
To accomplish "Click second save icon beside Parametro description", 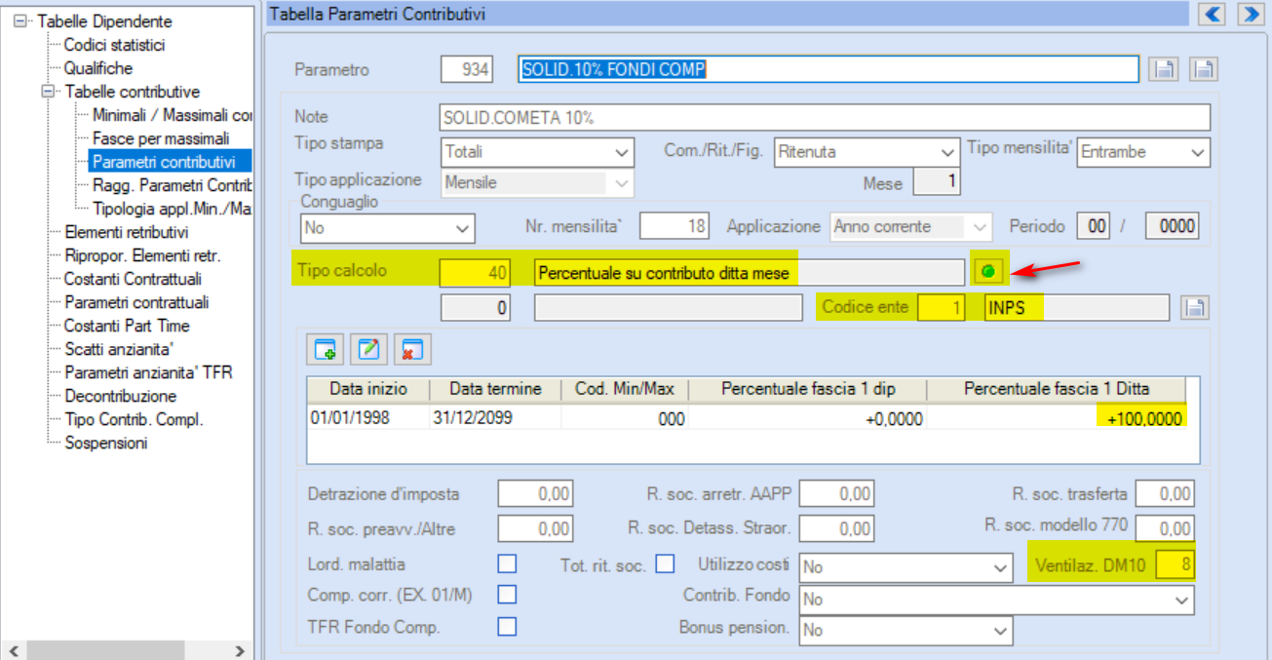I will [1205, 69].
